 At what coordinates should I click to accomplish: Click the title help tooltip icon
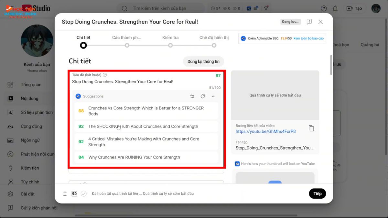pyautogui.click(x=105, y=75)
